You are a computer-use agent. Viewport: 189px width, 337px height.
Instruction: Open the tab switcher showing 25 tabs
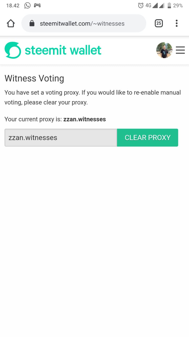(159, 23)
